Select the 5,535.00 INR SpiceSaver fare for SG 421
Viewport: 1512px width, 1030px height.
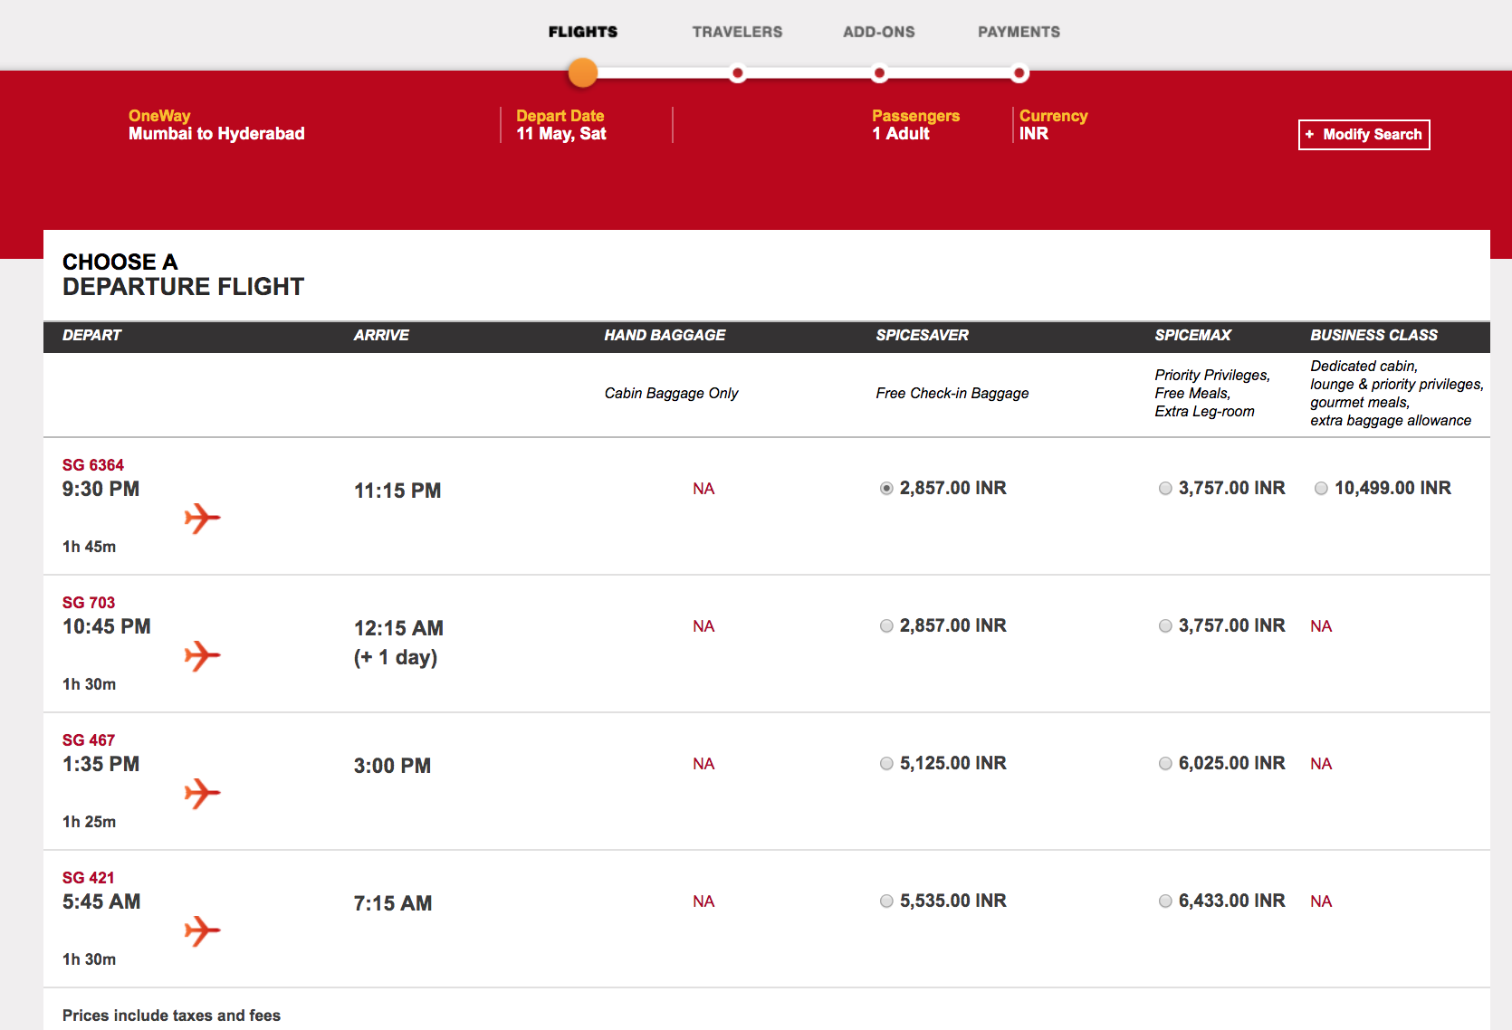point(886,901)
